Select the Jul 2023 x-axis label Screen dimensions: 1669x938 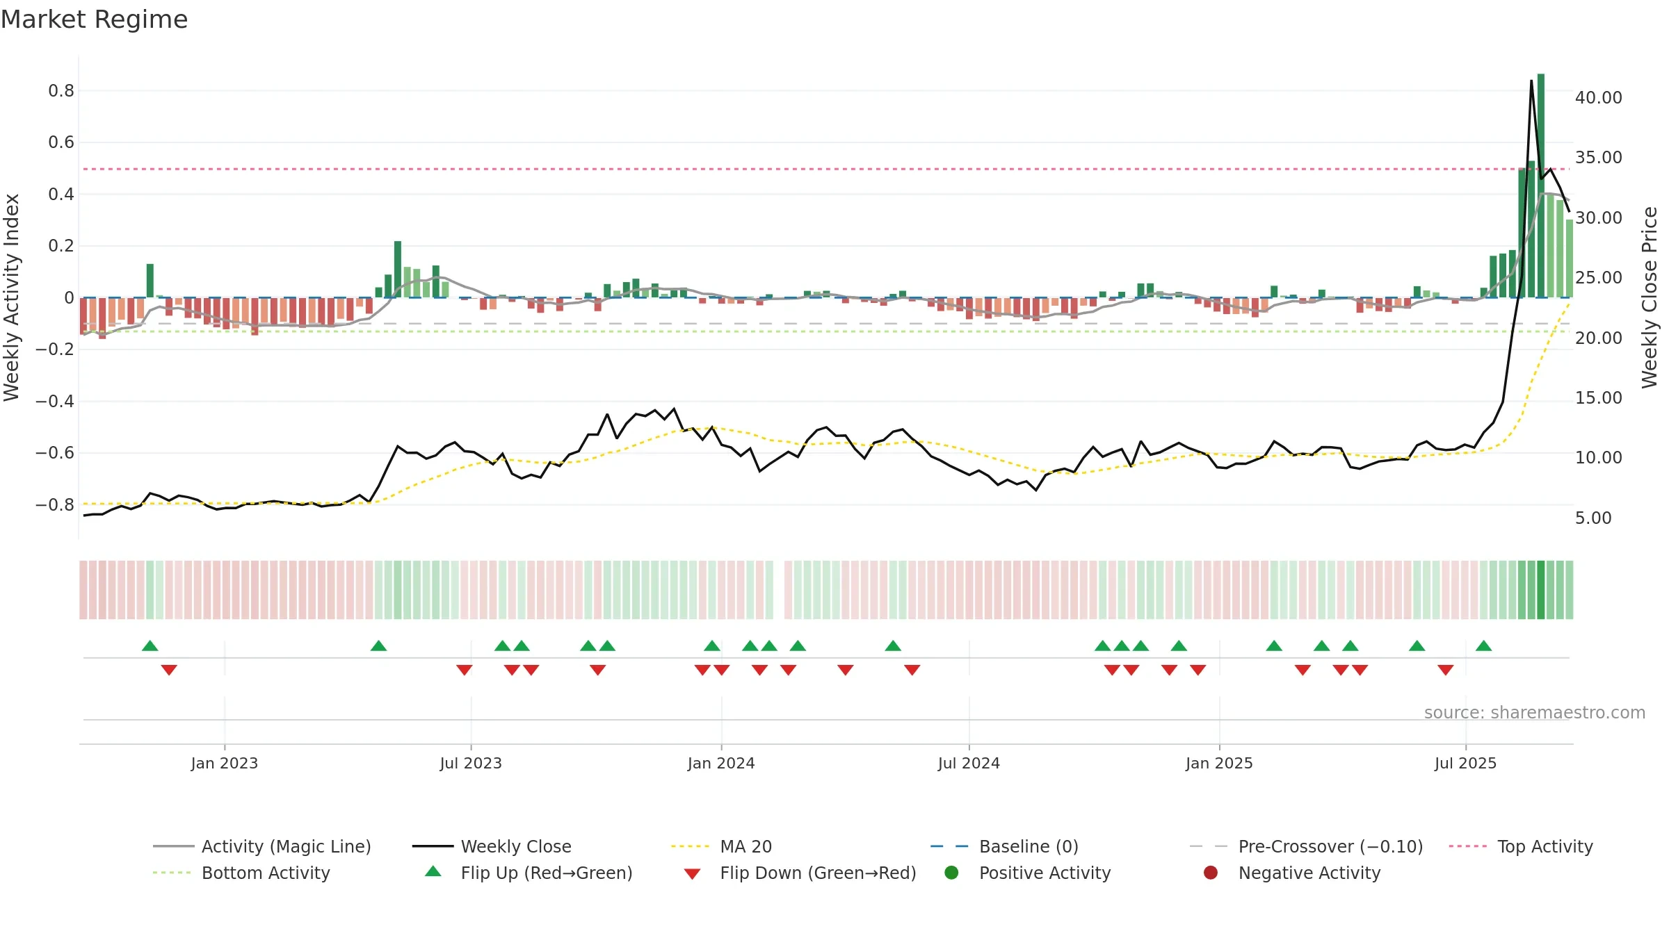pyautogui.click(x=471, y=763)
